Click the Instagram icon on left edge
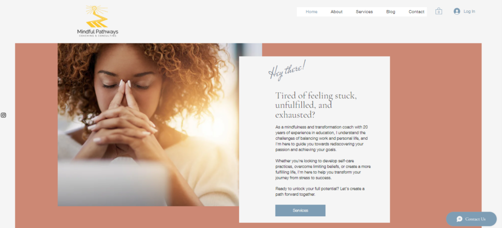This screenshot has width=502, height=228. tap(3, 115)
